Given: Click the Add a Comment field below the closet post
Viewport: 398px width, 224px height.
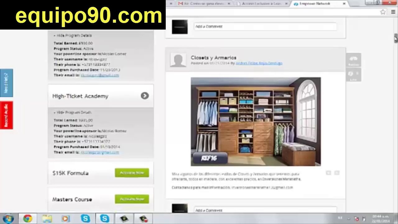Looking at the screenshot, I should point(265,210).
